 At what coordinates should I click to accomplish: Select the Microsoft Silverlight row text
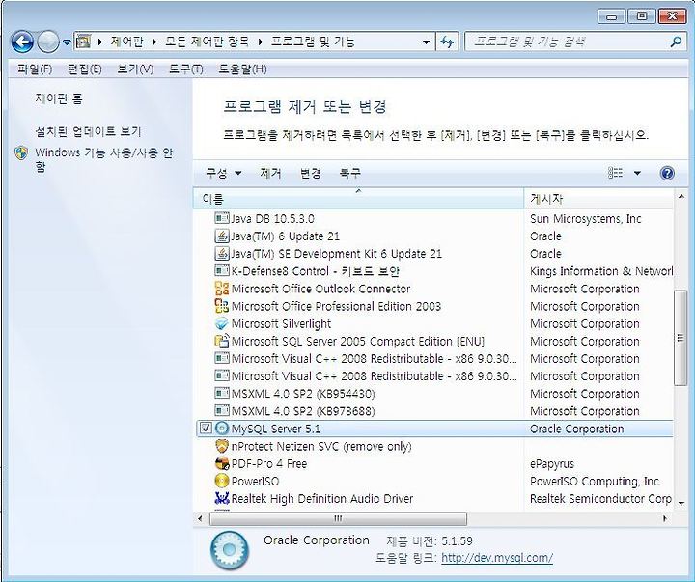click(282, 324)
